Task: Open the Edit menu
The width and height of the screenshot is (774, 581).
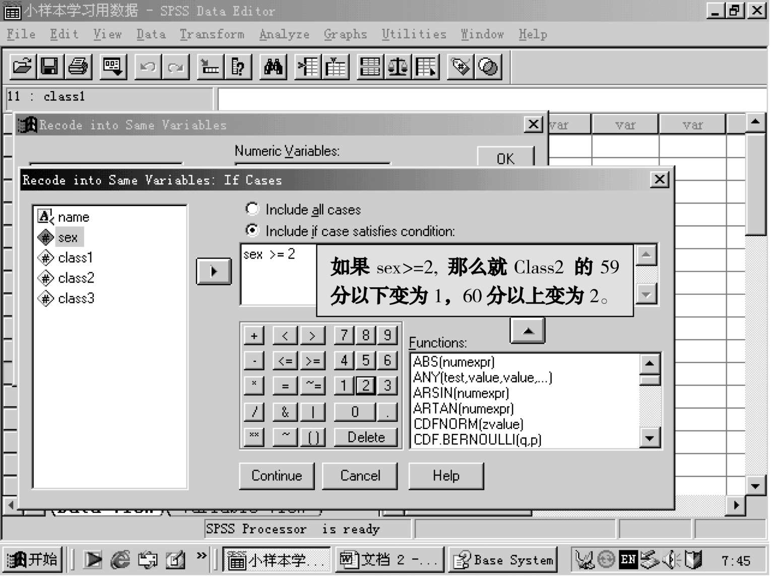Action: [x=64, y=34]
